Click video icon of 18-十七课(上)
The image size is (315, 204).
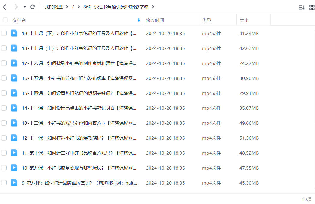pos(14,48)
